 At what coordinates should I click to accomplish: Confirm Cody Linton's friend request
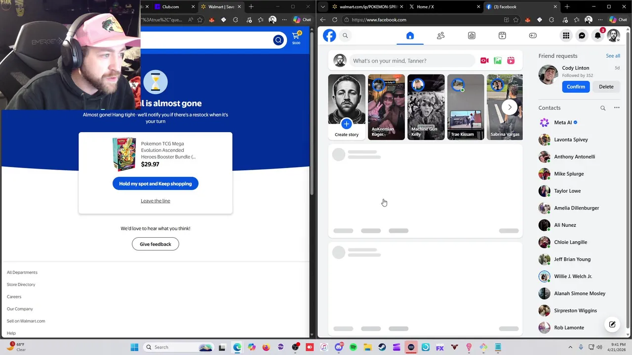(x=576, y=87)
